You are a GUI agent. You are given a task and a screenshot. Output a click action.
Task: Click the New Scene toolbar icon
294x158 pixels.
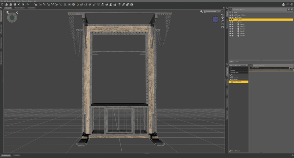click(x=2, y=4)
